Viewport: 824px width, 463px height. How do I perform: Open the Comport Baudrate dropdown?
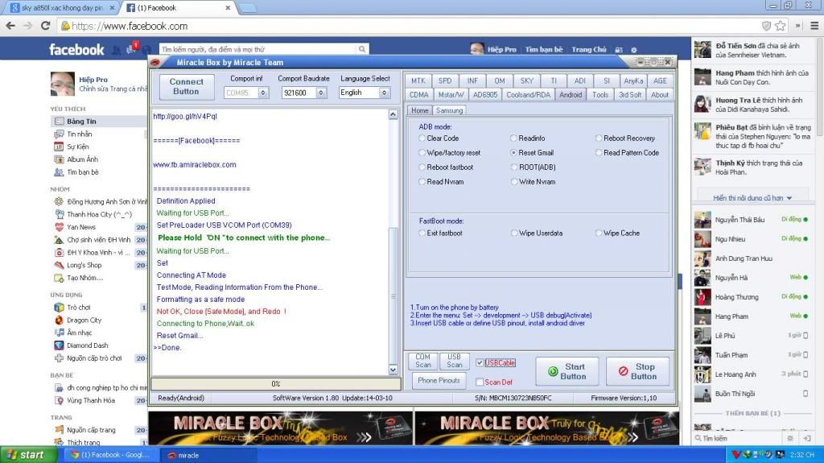coord(320,93)
